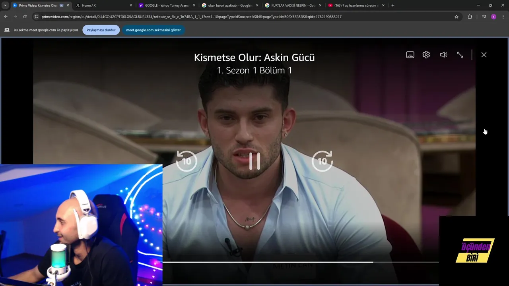Open a new browser tab

coord(393,6)
